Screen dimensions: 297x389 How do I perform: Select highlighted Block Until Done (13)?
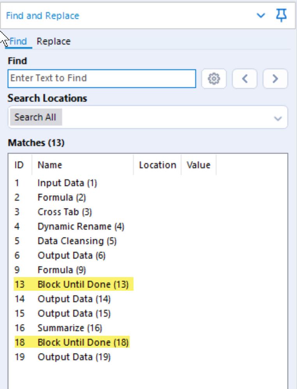point(83,285)
